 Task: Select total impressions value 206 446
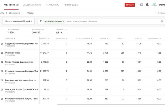click(36, 32)
